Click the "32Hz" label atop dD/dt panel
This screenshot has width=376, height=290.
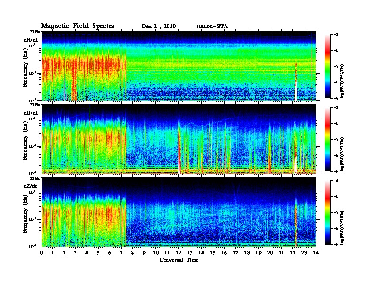35,105
